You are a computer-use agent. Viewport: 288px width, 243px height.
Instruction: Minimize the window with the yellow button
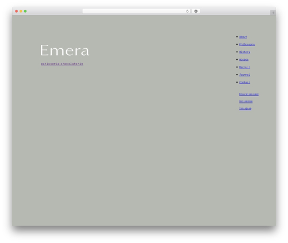pyautogui.click(x=21, y=11)
